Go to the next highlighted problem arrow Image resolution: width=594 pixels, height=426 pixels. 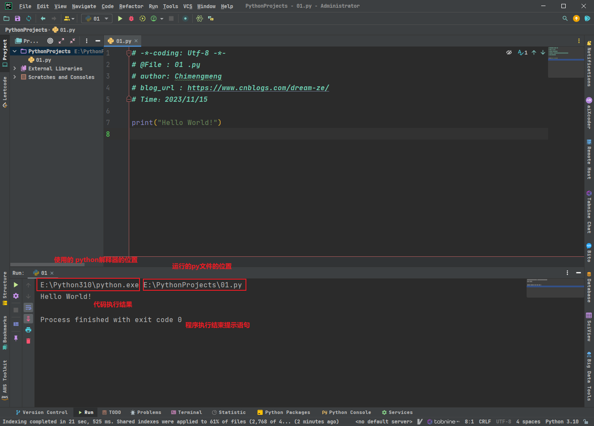click(543, 52)
